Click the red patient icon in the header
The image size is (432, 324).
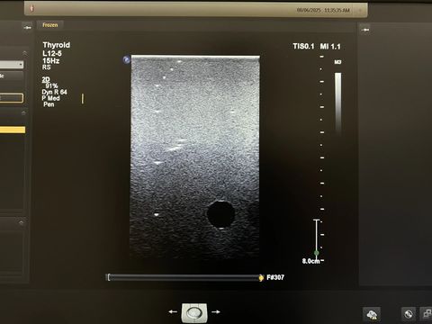tap(31, 8)
